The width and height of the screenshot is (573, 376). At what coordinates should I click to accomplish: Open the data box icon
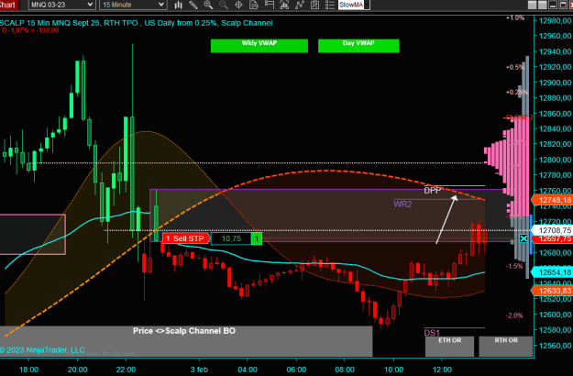click(x=254, y=5)
